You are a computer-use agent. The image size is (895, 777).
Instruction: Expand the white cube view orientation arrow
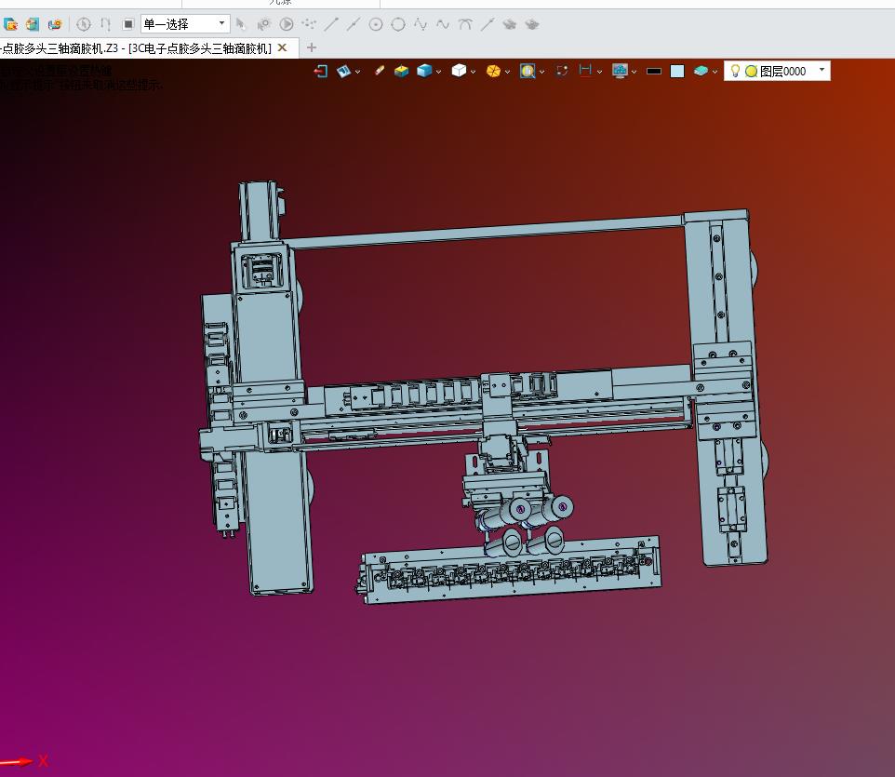[x=474, y=72]
